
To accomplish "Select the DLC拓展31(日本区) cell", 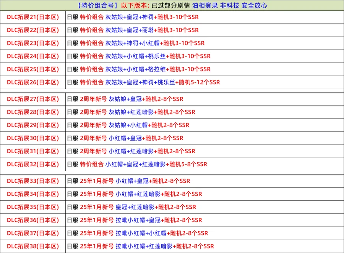I will coord(33,151).
